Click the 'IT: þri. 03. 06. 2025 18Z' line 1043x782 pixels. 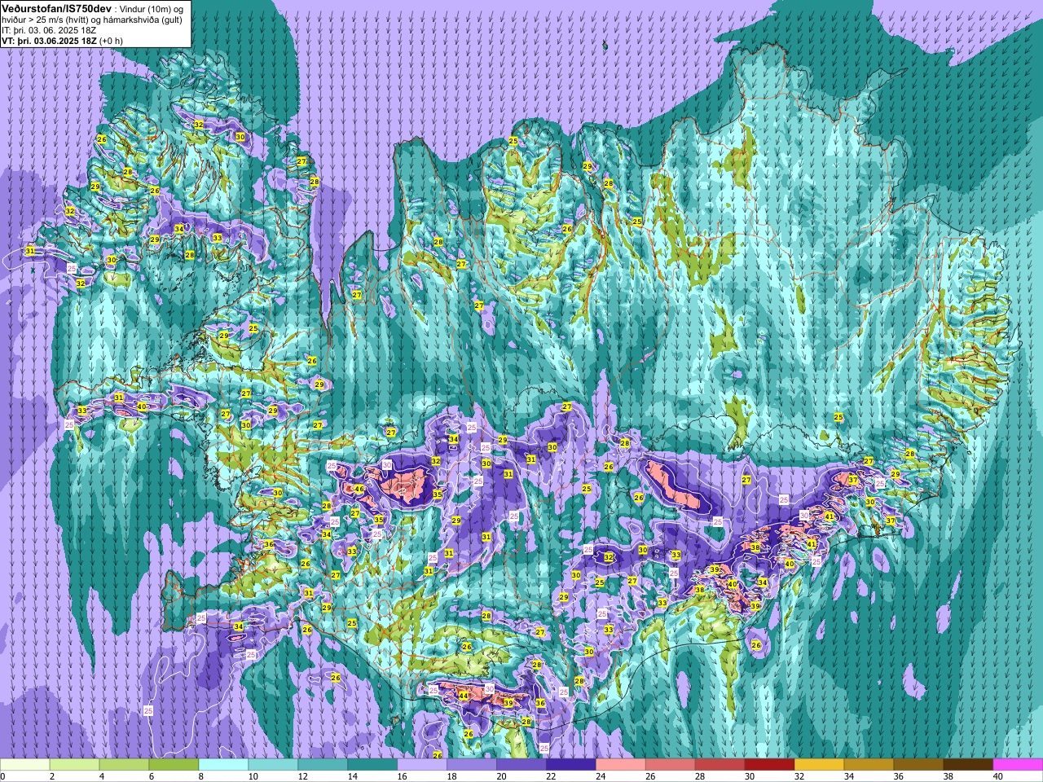pyautogui.click(x=49, y=30)
